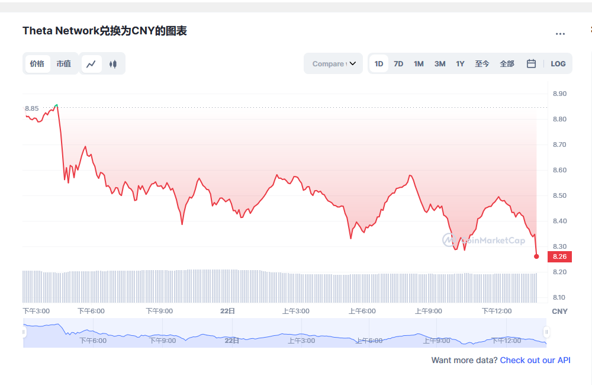Click the 下午9:00 label on main axis
Screen dimensions: 592x385
(159, 311)
